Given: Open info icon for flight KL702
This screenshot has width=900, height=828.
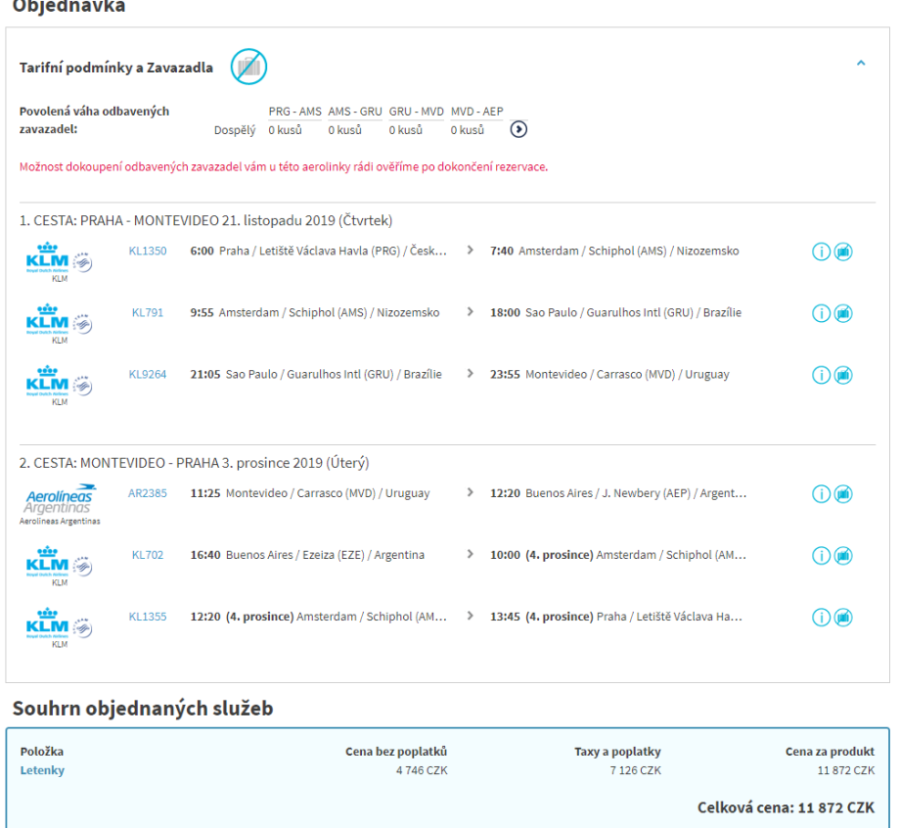Looking at the screenshot, I should pos(821,556).
